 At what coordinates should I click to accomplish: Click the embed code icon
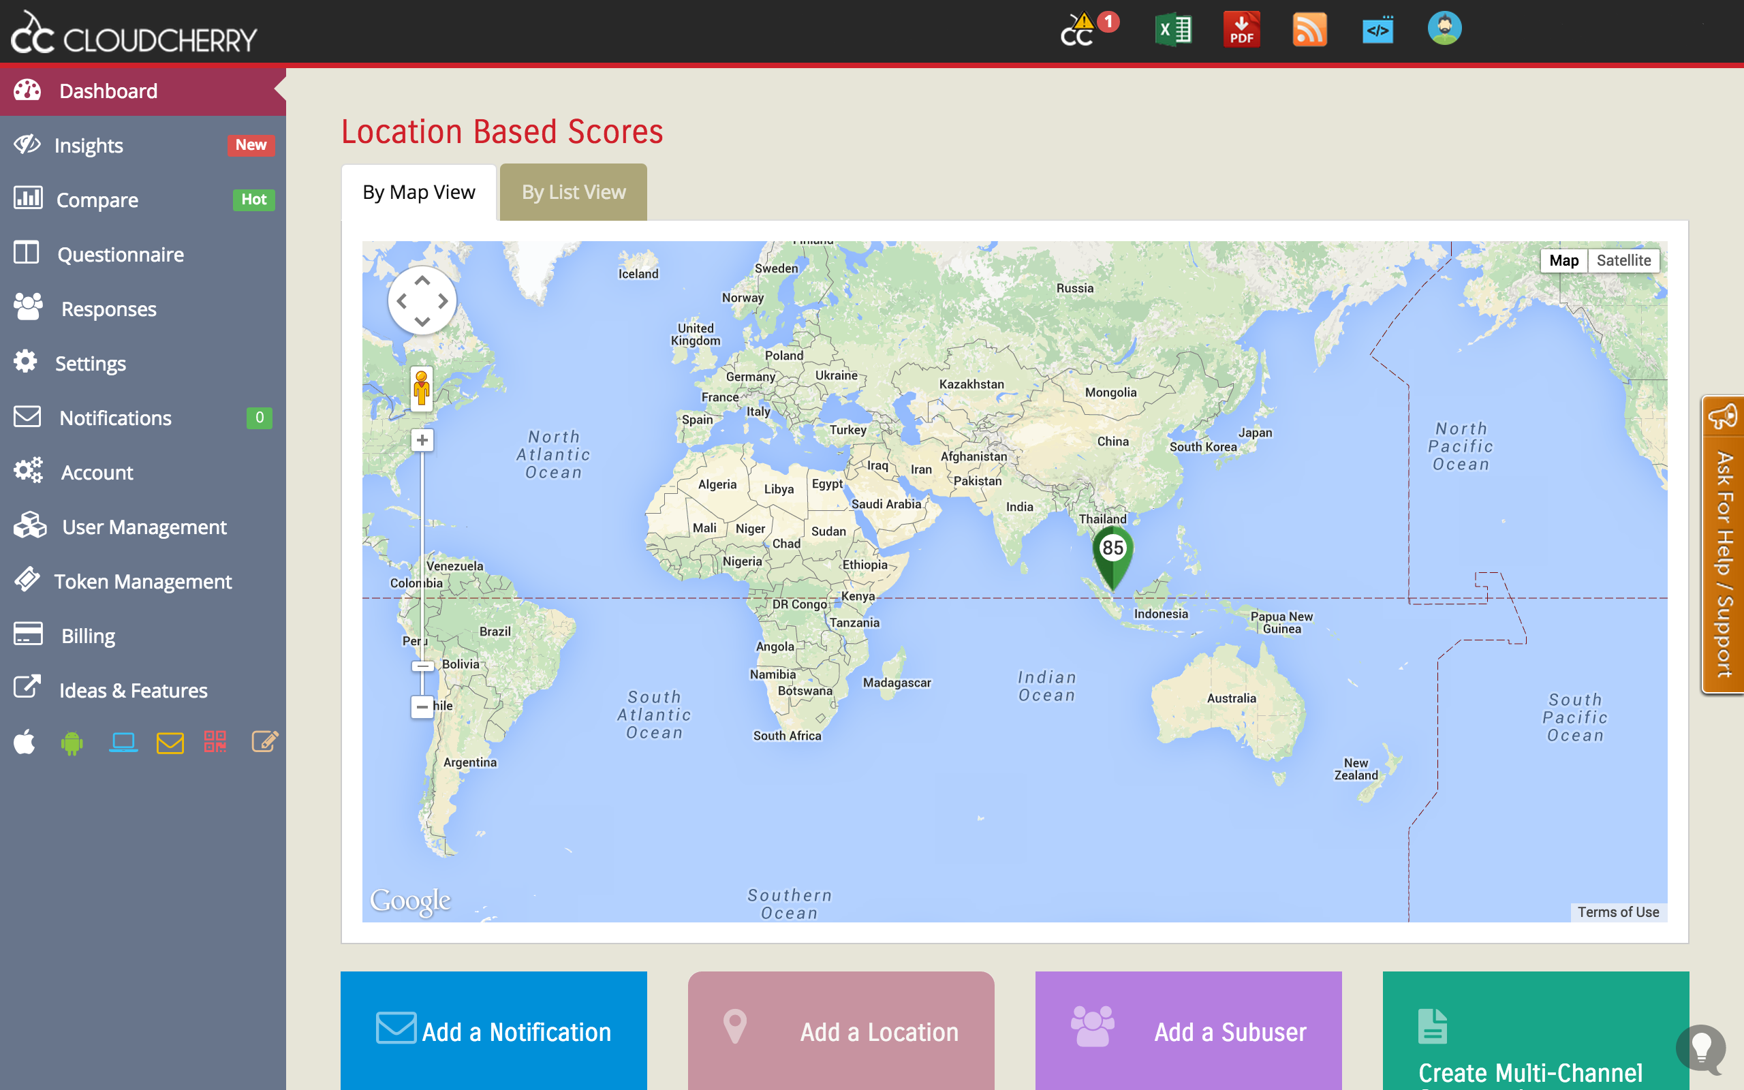tap(1377, 29)
